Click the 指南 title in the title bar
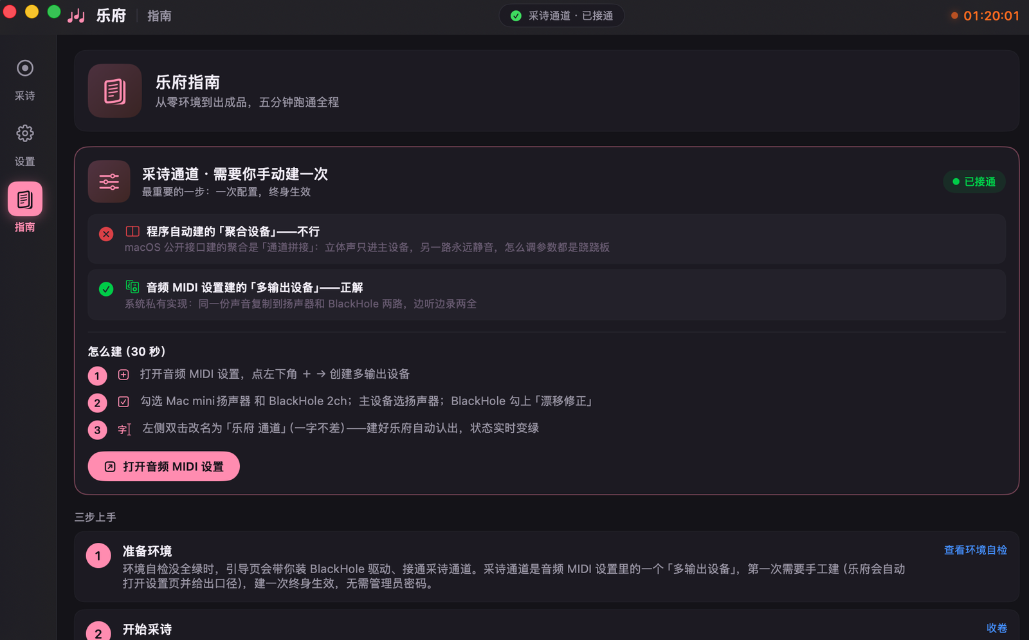Image resolution: width=1029 pixels, height=640 pixels. coord(159,15)
